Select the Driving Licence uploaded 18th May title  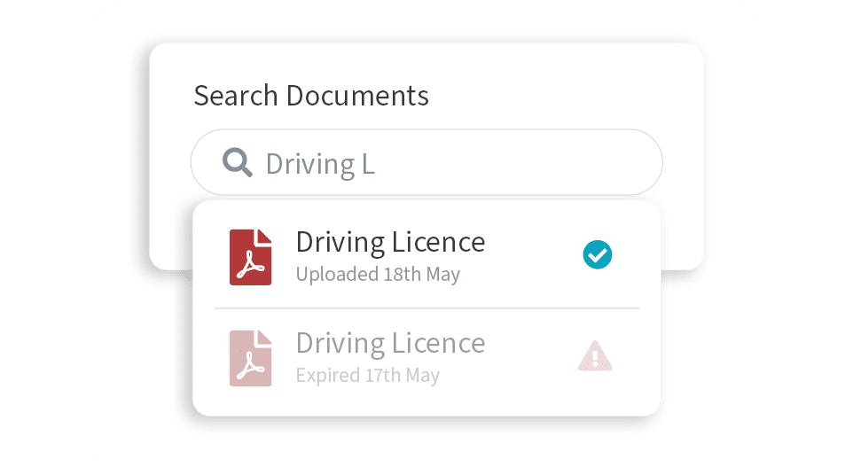pyautogui.click(x=390, y=243)
